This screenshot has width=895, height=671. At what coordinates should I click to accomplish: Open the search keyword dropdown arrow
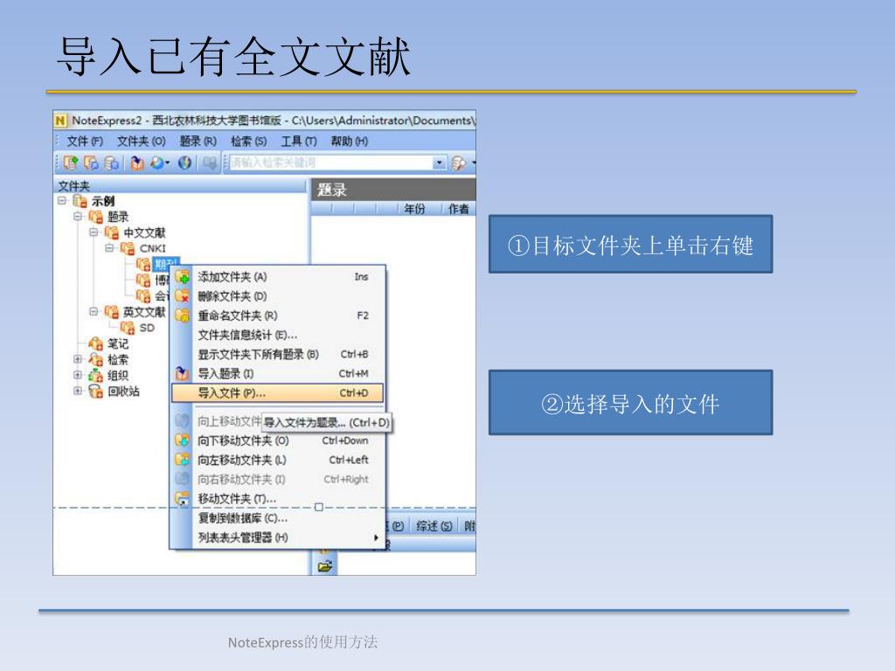click(439, 163)
